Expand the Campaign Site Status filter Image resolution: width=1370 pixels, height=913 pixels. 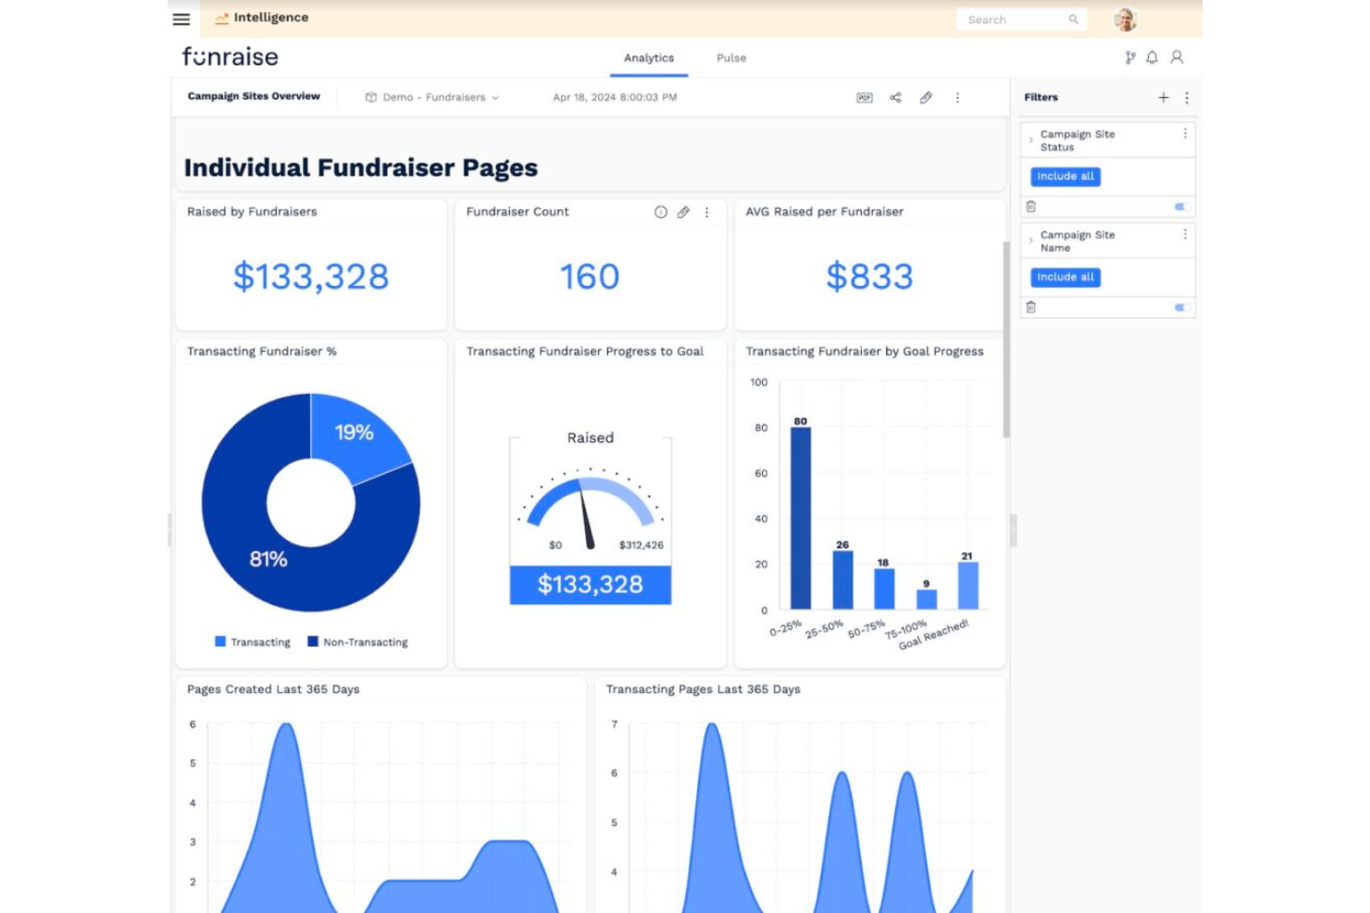[1030, 140]
